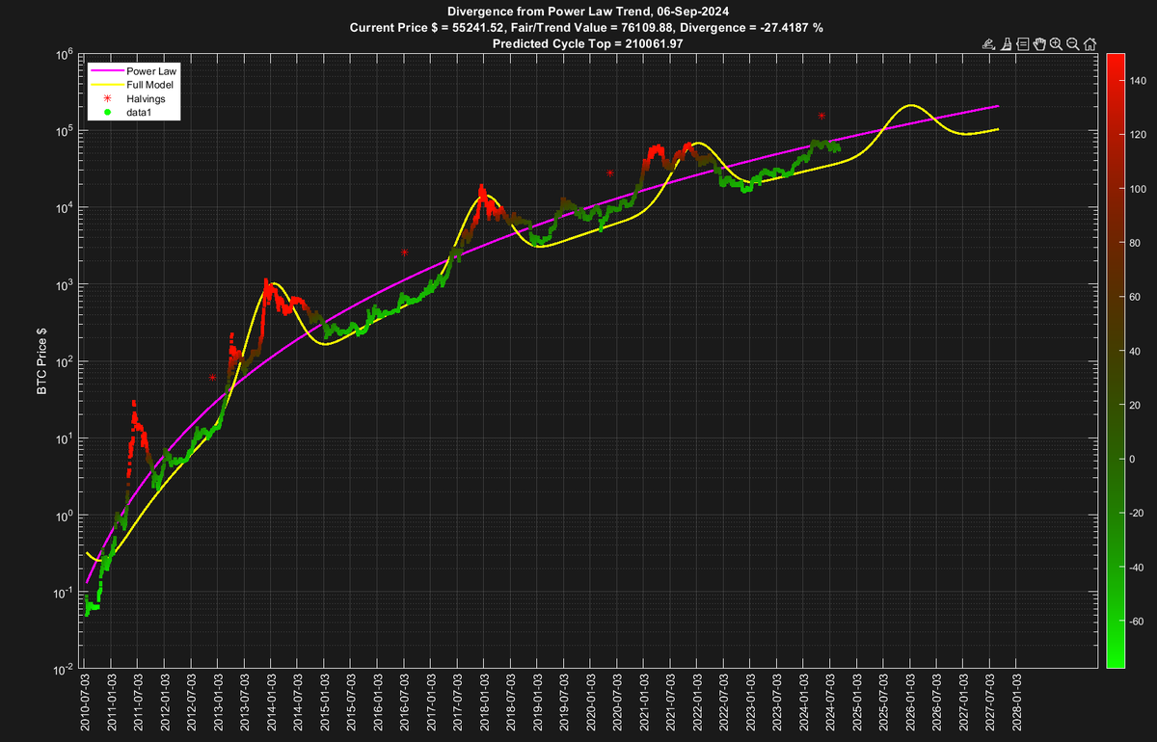
Task: Open the export figure toolbar icon
Action: tap(989, 44)
